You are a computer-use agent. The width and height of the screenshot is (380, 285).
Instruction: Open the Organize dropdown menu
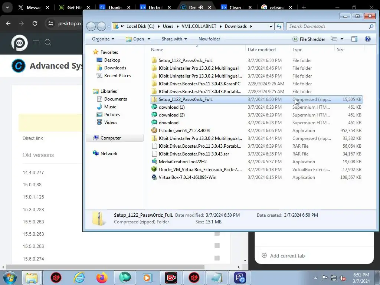103,39
